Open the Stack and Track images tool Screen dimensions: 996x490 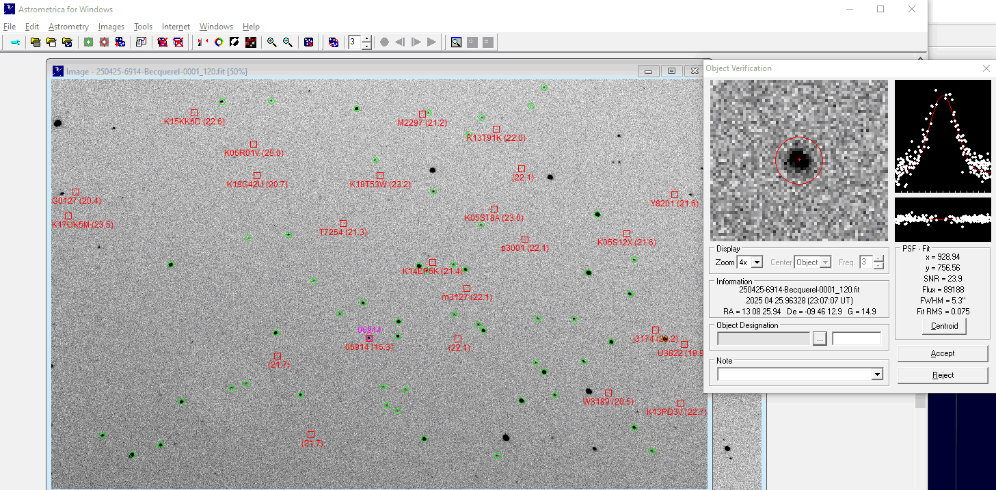point(120,42)
